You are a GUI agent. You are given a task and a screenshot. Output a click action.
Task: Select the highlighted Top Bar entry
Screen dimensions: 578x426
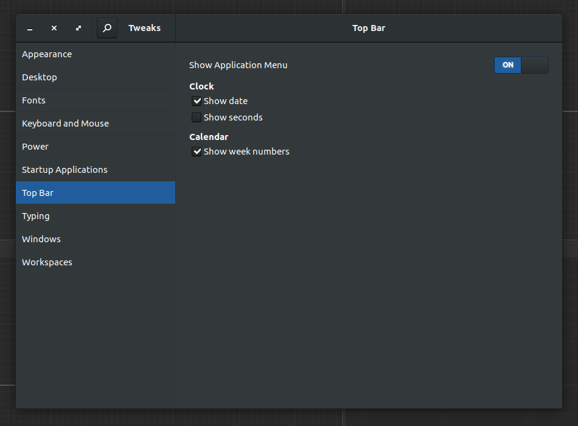[96, 193]
